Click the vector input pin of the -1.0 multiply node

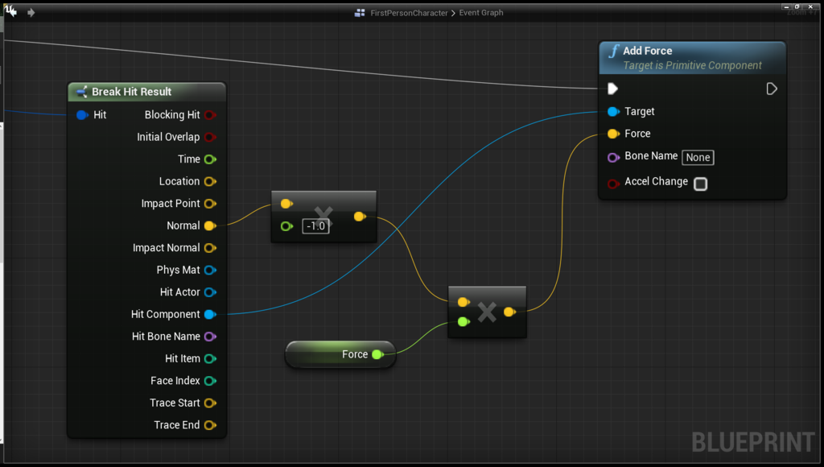pyautogui.click(x=286, y=204)
